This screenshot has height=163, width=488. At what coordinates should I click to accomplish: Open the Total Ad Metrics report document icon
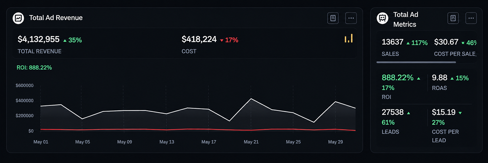(x=453, y=18)
